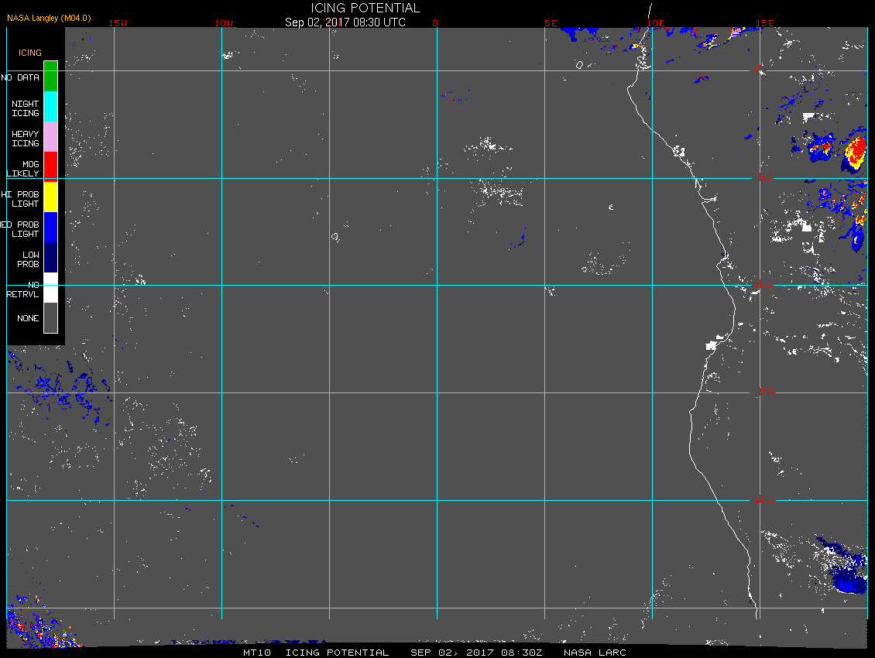Click the 'MOG LIKELY' legend label
This screenshot has height=658, width=875.
coord(23,169)
